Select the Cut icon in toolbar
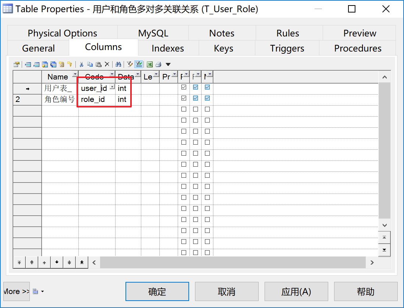Screen dimensions: 404x308 tap(82, 64)
